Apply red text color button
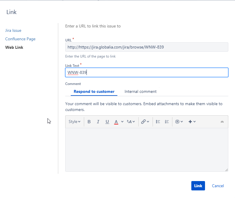The image size is (235, 198). (x=116, y=121)
